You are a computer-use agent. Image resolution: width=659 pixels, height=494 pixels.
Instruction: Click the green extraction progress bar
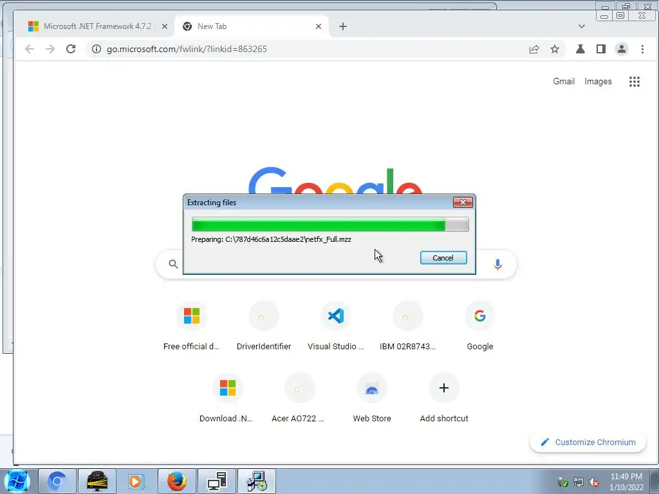(330, 224)
